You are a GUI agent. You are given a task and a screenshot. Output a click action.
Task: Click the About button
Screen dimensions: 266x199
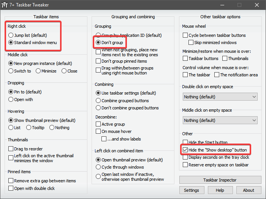tap(249, 190)
